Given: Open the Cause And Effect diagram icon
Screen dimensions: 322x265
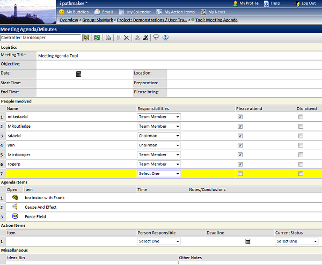Looking at the screenshot, I should click(x=15, y=207).
